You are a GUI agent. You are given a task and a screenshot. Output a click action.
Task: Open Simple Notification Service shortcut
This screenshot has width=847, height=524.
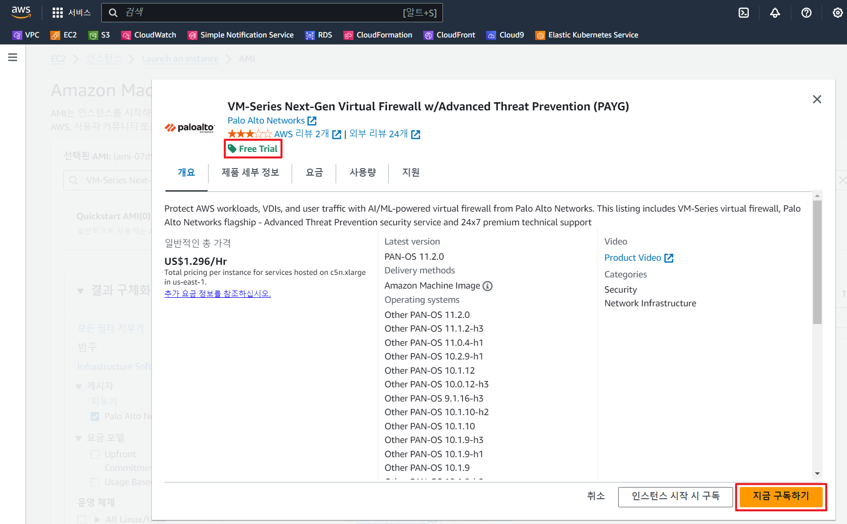click(x=241, y=35)
